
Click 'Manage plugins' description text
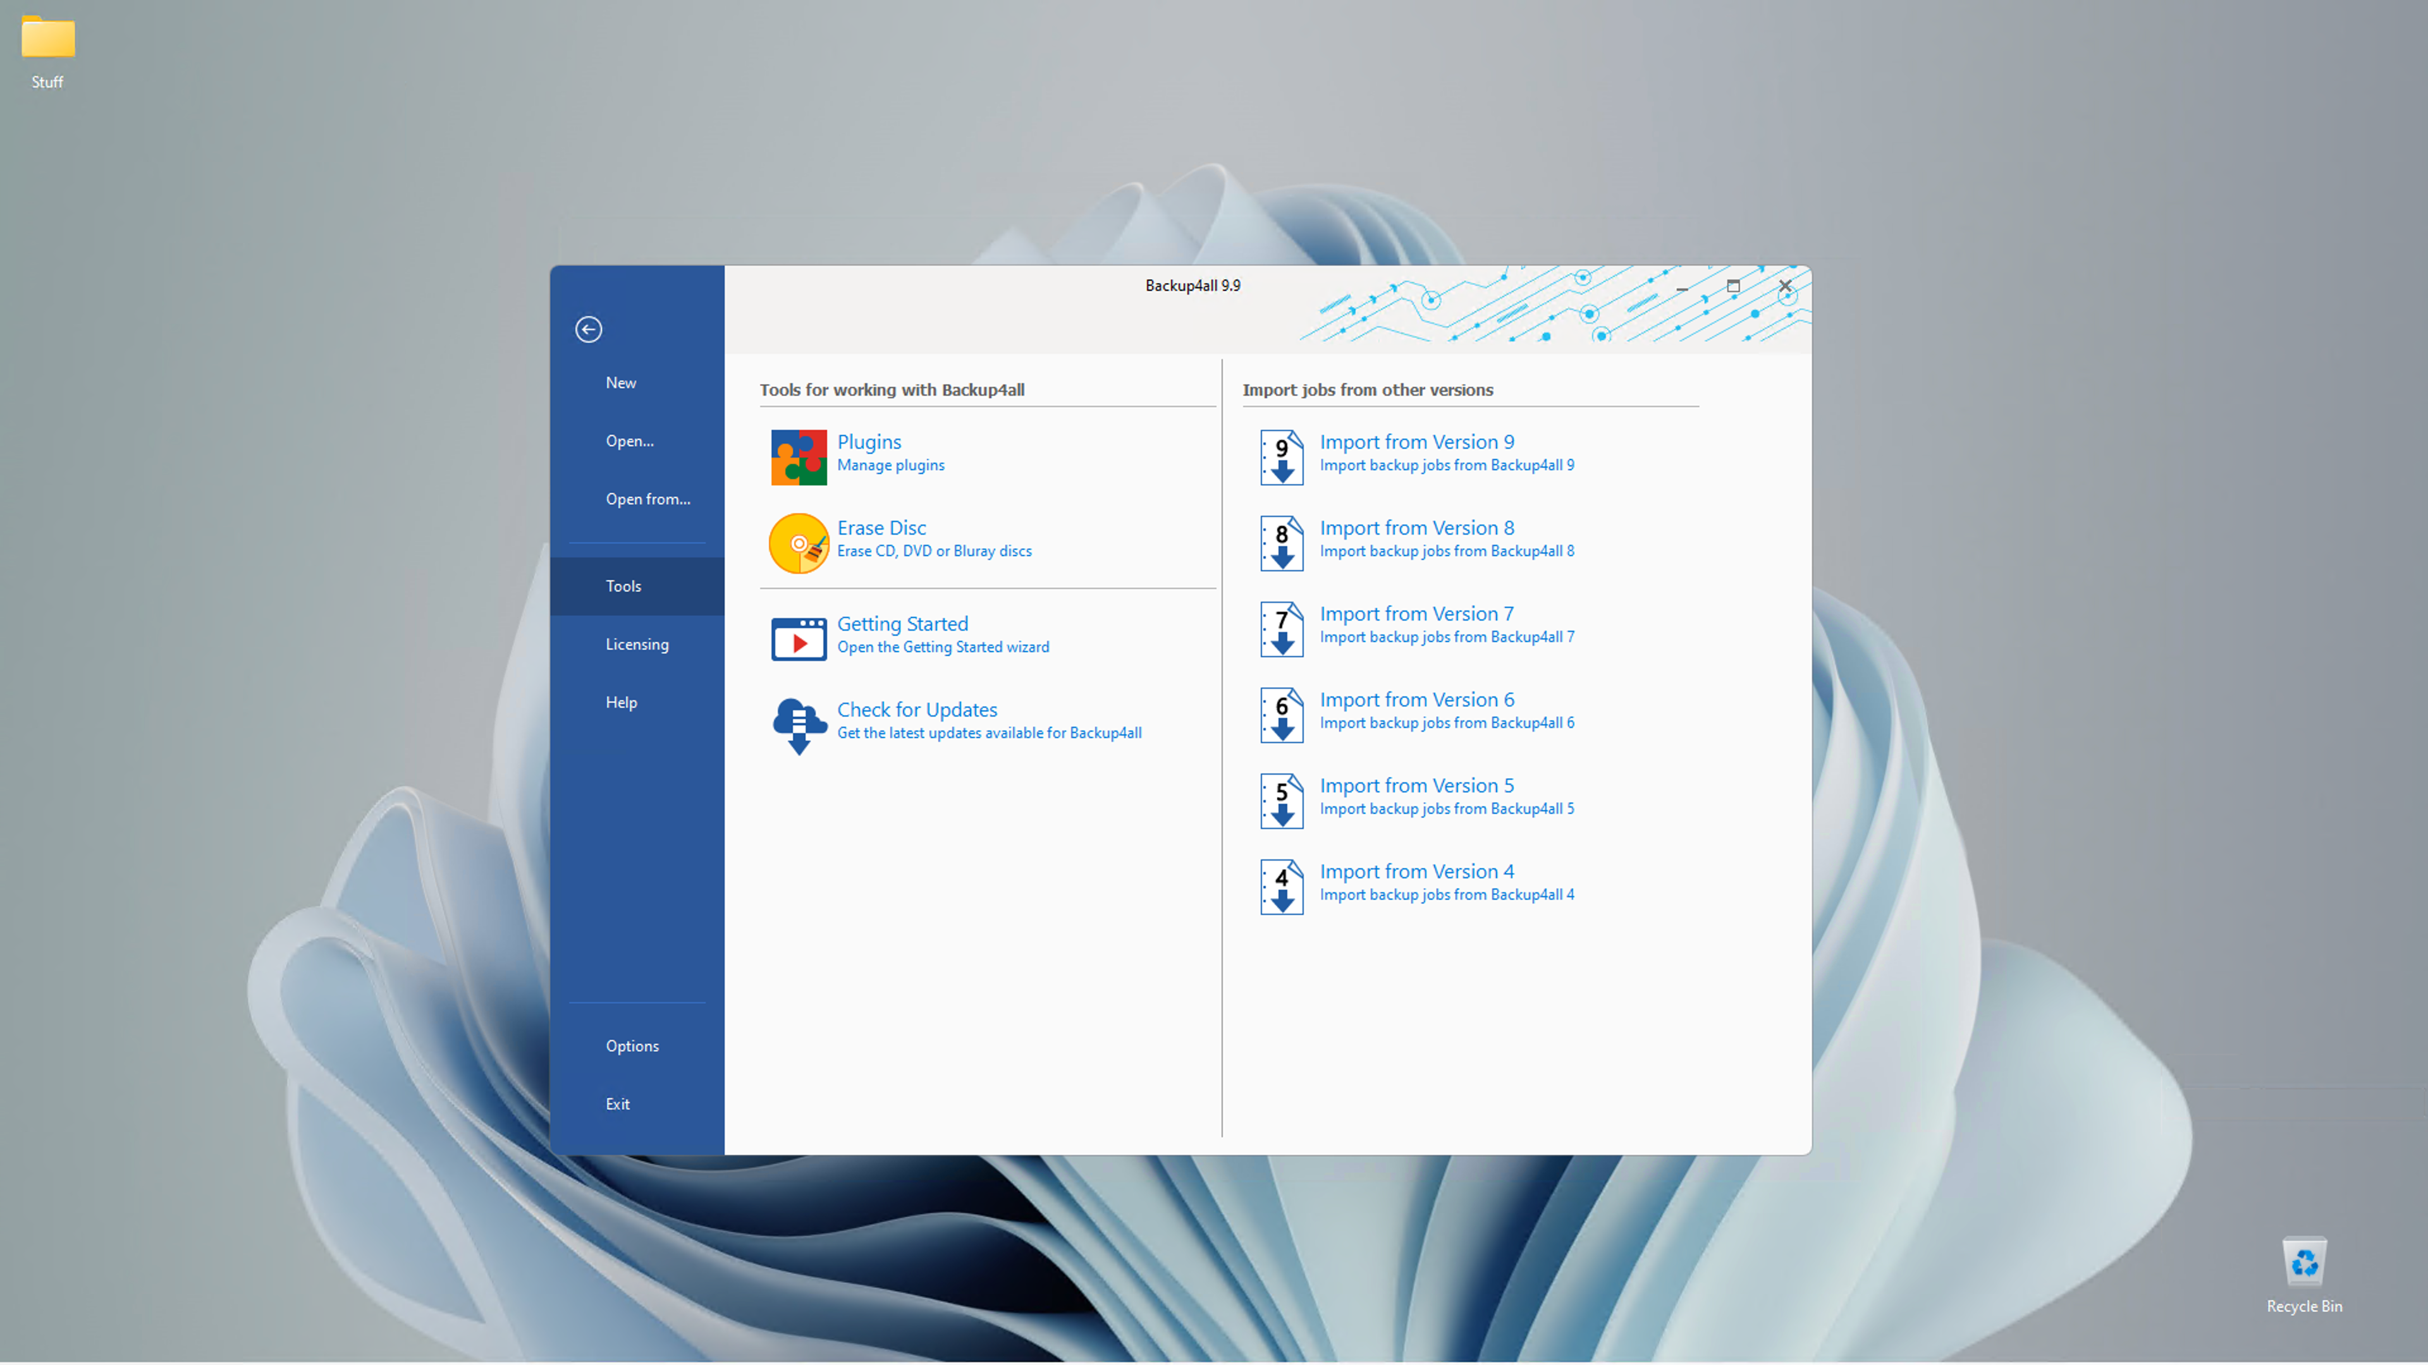(891, 465)
